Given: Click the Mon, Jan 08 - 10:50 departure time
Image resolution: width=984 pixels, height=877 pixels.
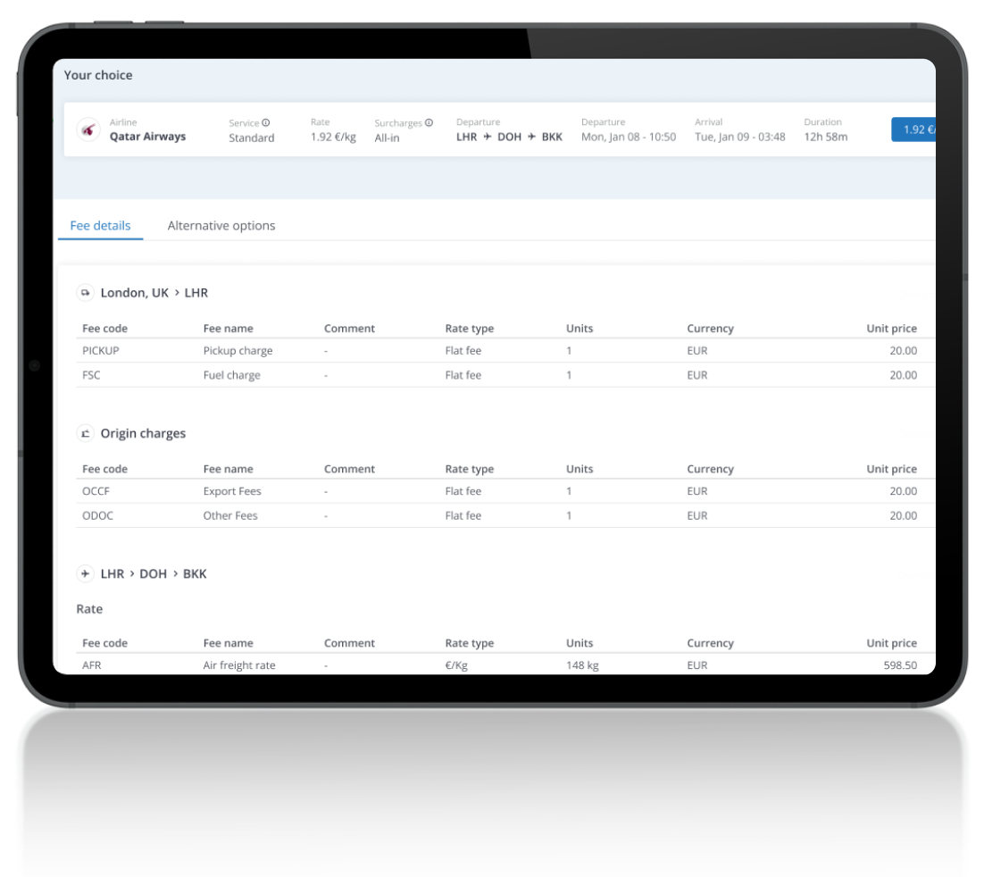Looking at the screenshot, I should (629, 137).
